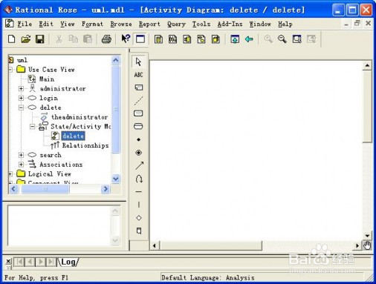
Task: Close the log window with X button
Action: pyautogui.click(x=8, y=261)
